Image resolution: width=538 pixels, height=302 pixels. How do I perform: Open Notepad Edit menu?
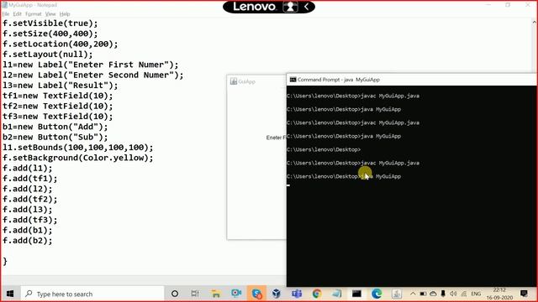[x=17, y=14]
